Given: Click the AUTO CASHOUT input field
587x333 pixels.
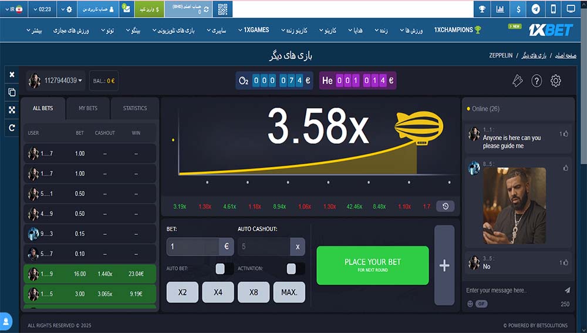Looking at the screenshot, I should (264, 247).
